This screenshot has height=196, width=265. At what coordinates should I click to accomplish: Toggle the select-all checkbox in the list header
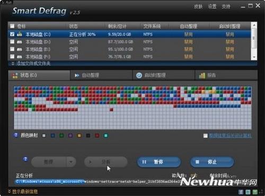(x=12, y=26)
